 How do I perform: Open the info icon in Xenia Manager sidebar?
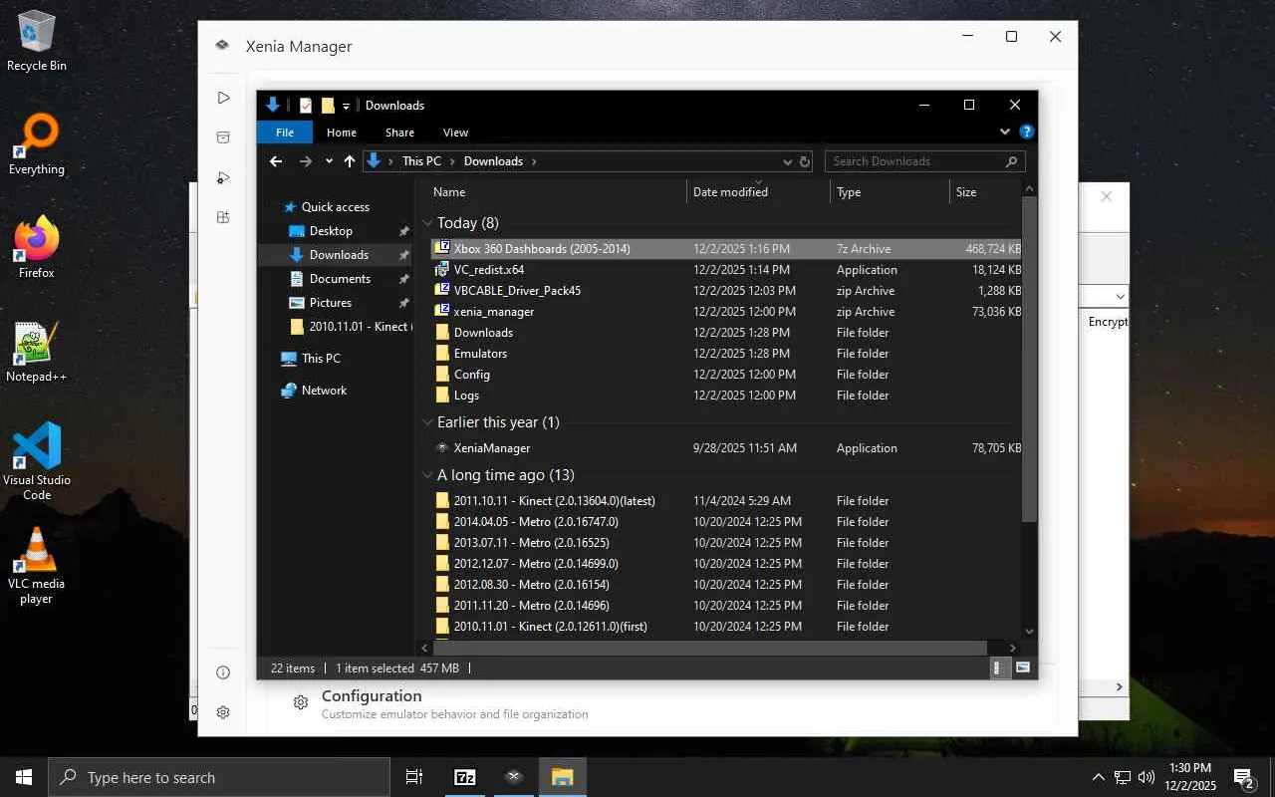click(223, 672)
